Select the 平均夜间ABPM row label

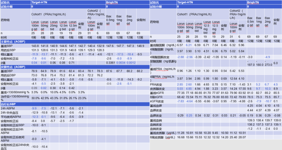click(x=11, y=117)
